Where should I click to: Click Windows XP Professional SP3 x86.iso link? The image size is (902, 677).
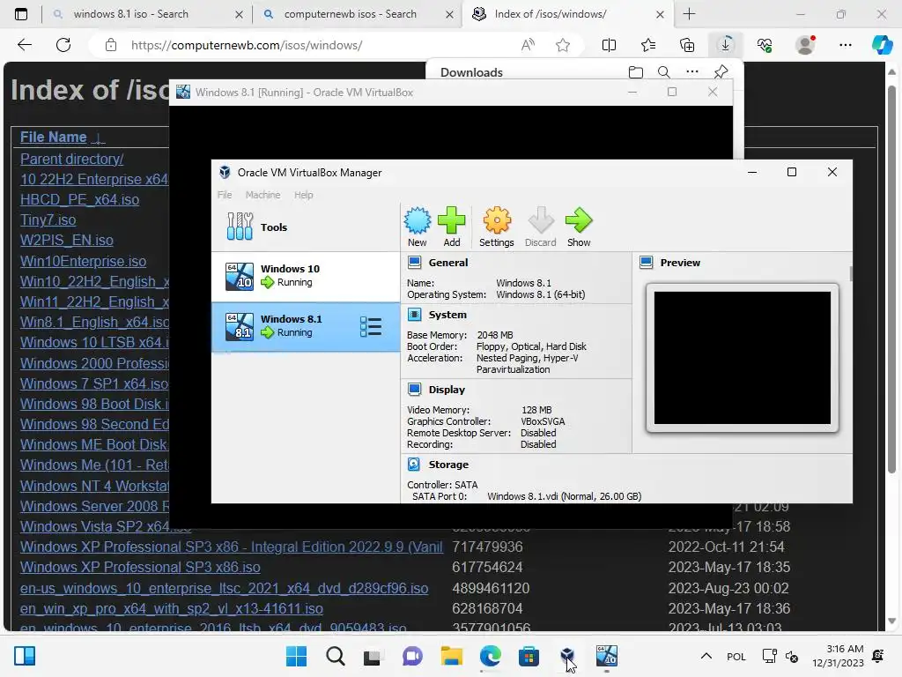click(140, 567)
